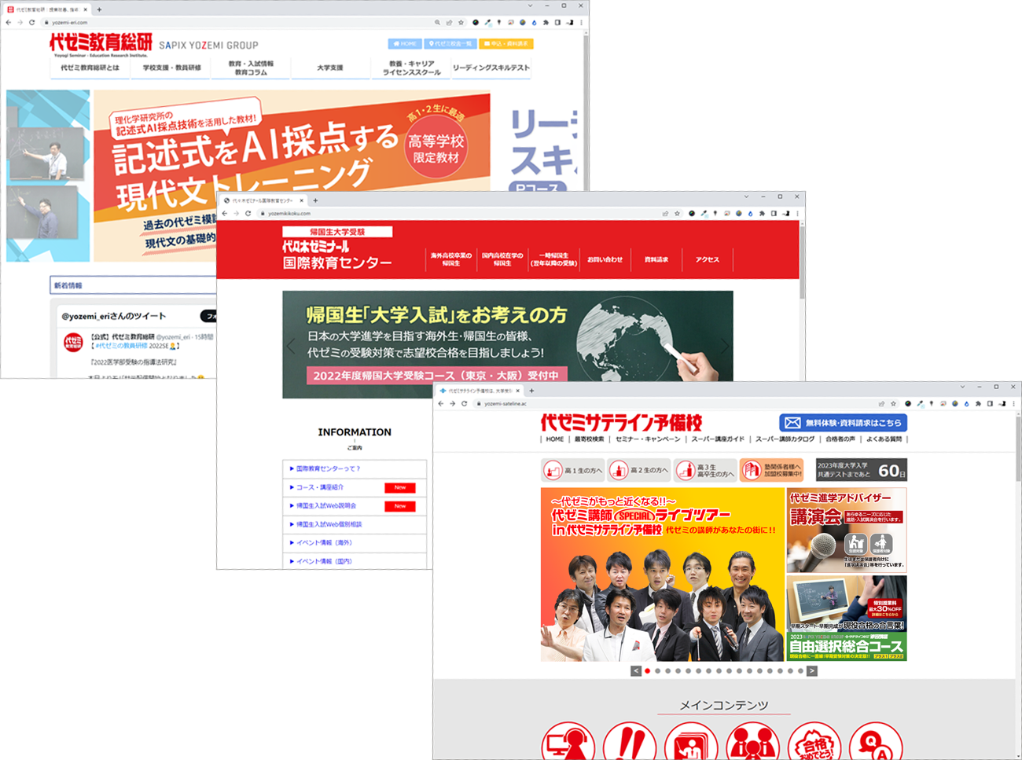Go forward in the satellite prep school window
The image size is (1022, 760).
pos(452,403)
